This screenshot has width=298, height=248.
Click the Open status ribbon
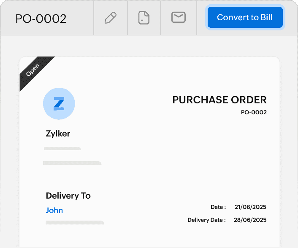(33, 70)
